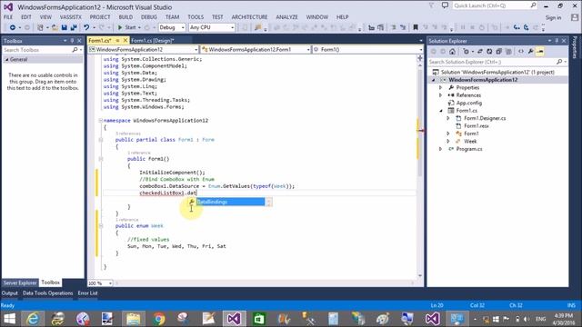Click the Comment Out Selected Lines icon
The image size is (582, 327).
click(394, 27)
